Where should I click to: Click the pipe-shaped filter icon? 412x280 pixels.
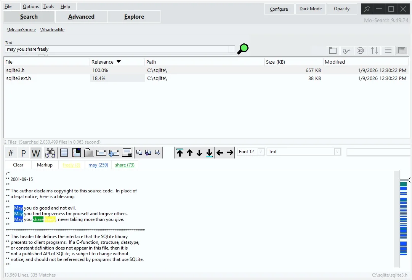tap(346, 50)
